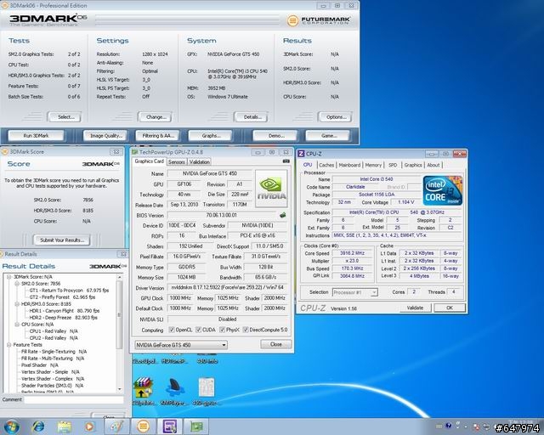The height and width of the screenshot is (435, 544).
Task: Launch Windows Media Player from taskbar
Action: click(89, 427)
